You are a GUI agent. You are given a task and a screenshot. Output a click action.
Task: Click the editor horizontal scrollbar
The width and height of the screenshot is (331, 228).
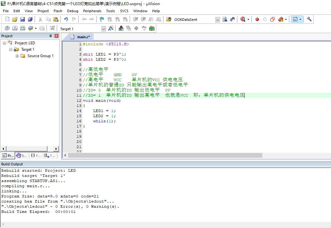[165, 155]
